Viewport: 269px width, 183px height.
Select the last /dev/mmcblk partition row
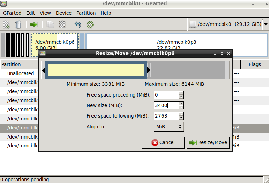click(x=19, y=146)
